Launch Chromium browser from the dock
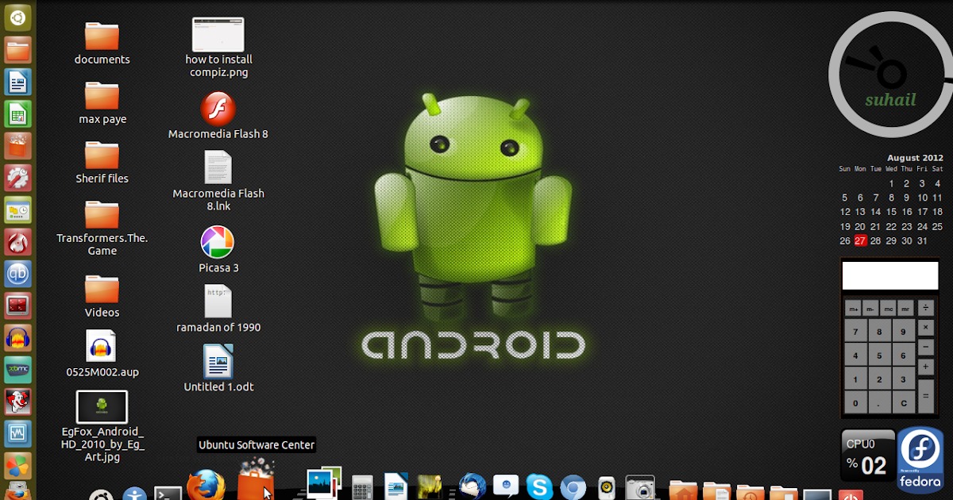 point(573,487)
